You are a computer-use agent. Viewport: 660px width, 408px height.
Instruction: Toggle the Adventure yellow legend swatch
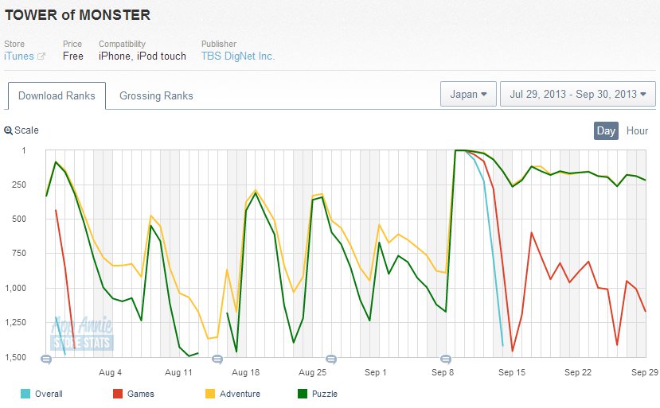209,394
